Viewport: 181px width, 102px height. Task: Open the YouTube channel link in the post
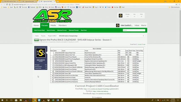point(101,89)
